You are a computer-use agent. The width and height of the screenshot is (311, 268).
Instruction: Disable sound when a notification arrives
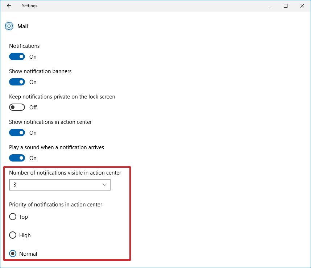(17, 158)
